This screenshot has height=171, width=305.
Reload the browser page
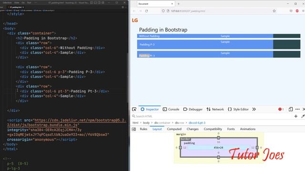146,11
